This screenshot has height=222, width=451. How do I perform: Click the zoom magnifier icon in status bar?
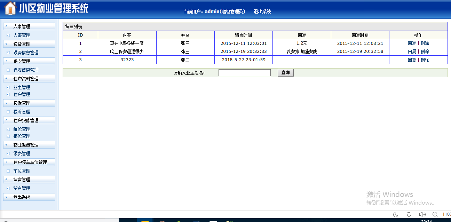tap(435, 214)
